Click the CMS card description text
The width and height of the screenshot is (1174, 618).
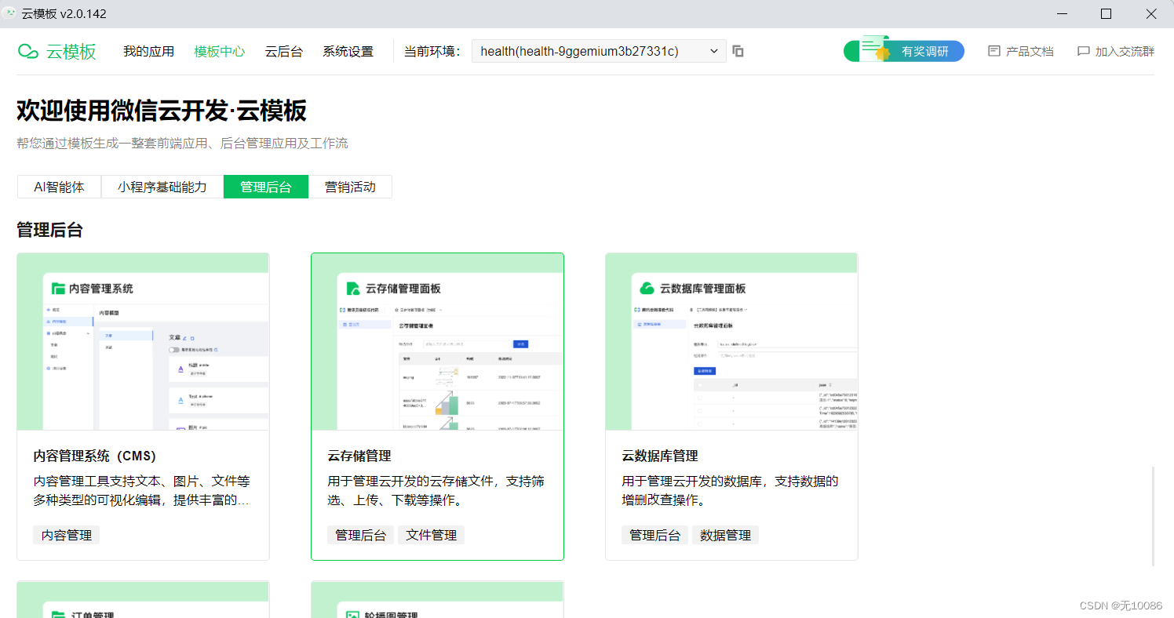click(x=143, y=490)
